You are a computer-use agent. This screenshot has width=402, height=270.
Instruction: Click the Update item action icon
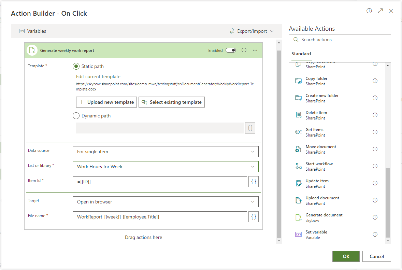tap(298, 183)
